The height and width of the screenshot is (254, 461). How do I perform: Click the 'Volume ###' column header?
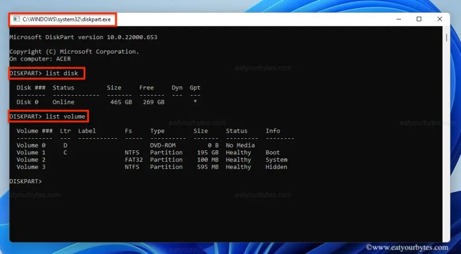point(35,131)
